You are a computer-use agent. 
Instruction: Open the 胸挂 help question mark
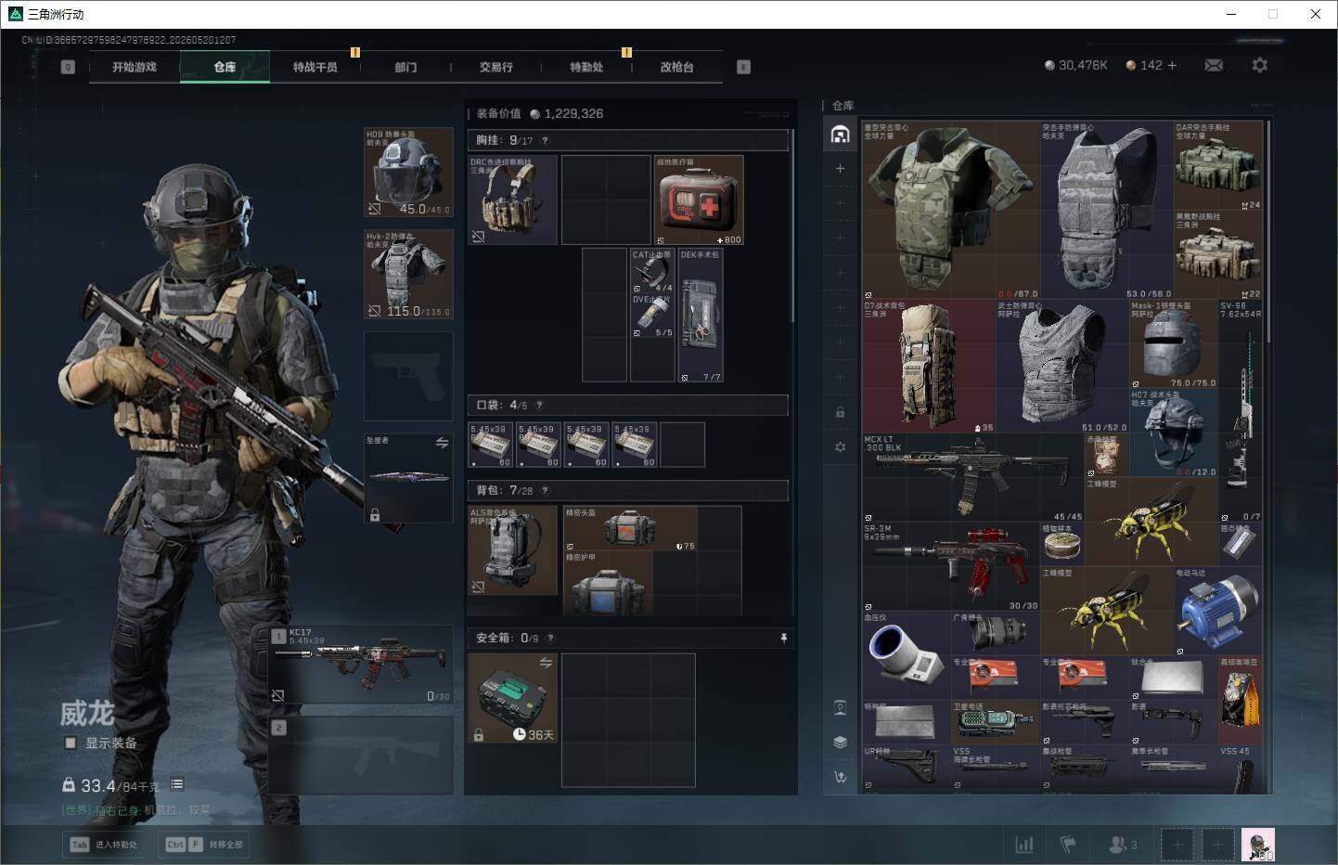click(545, 140)
